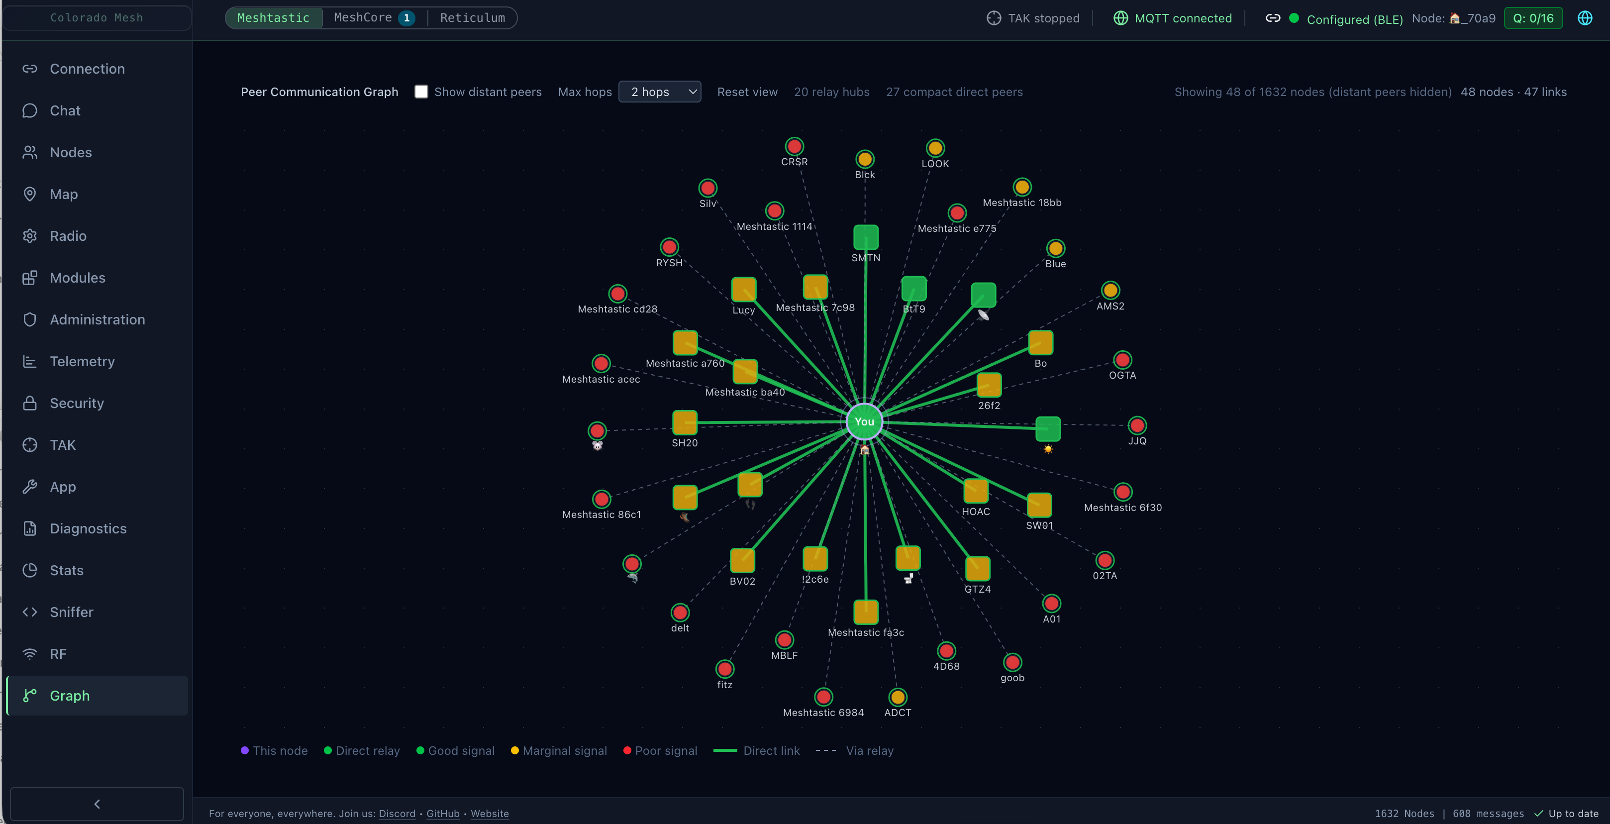Select the GTZ4 relay node

coord(978,569)
